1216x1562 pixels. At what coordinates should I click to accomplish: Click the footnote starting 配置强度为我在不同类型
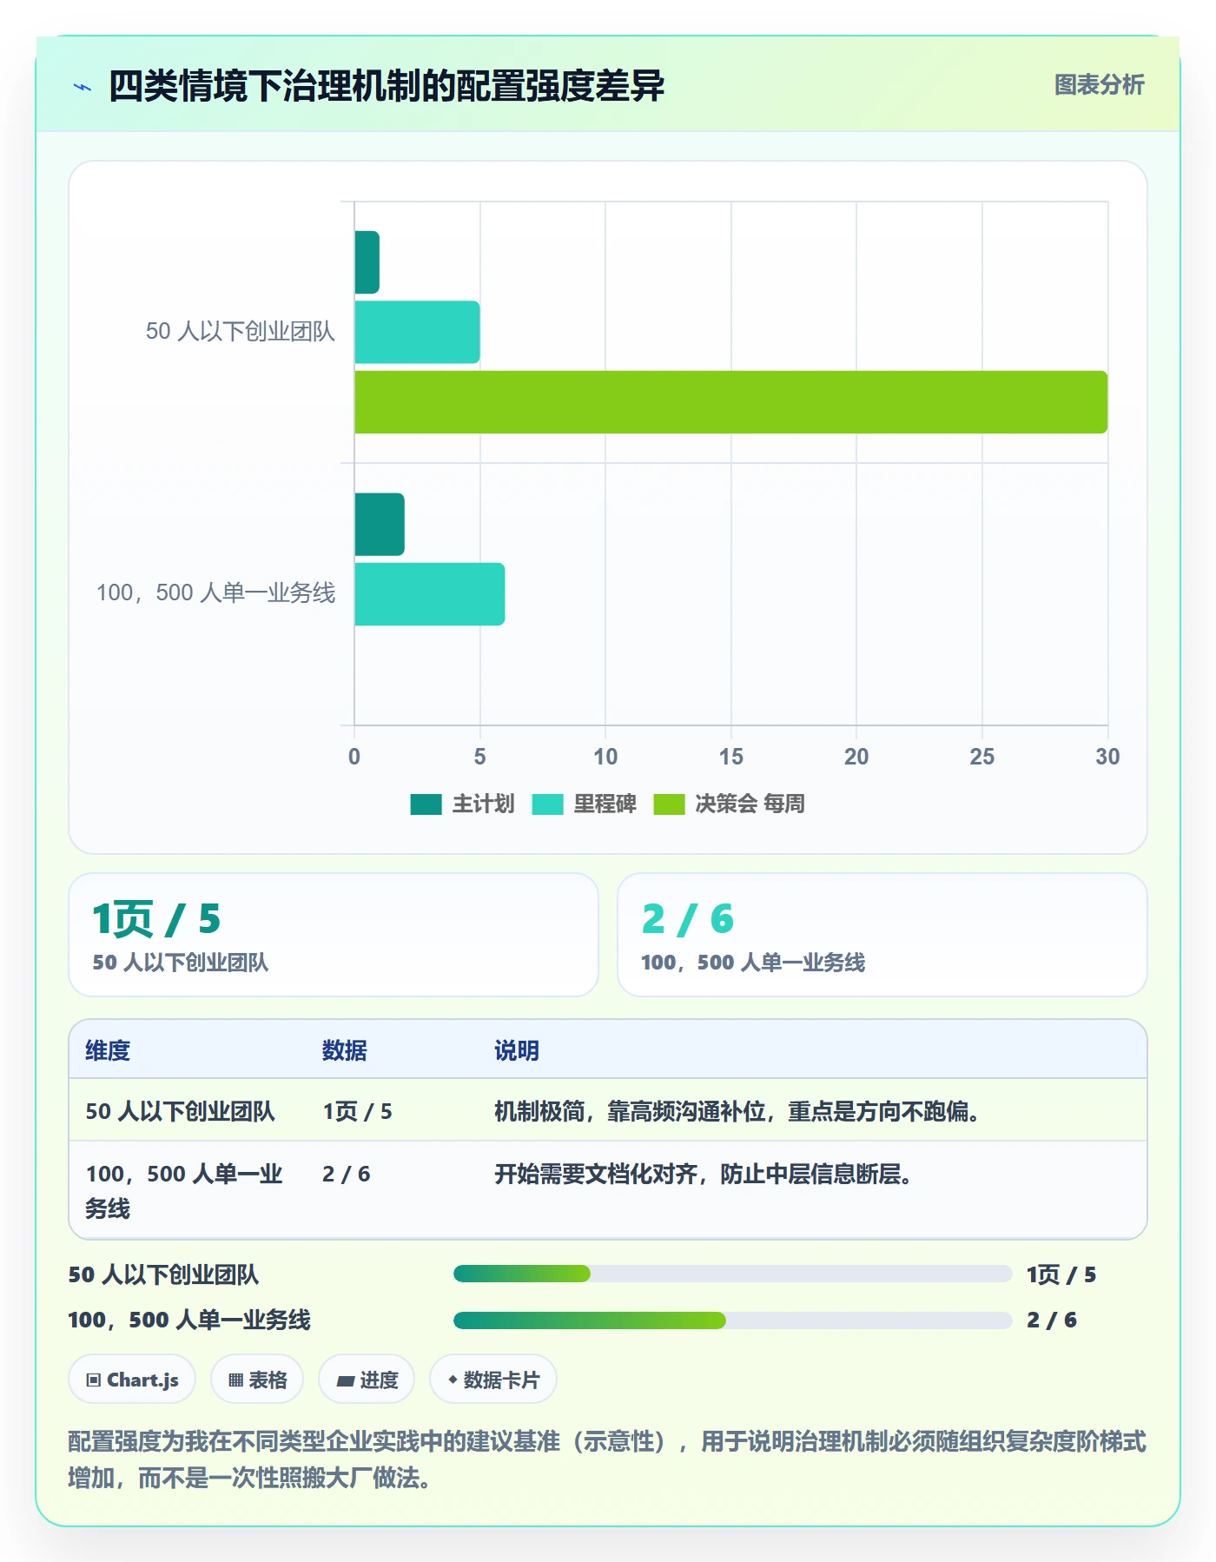click(607, 1459)
